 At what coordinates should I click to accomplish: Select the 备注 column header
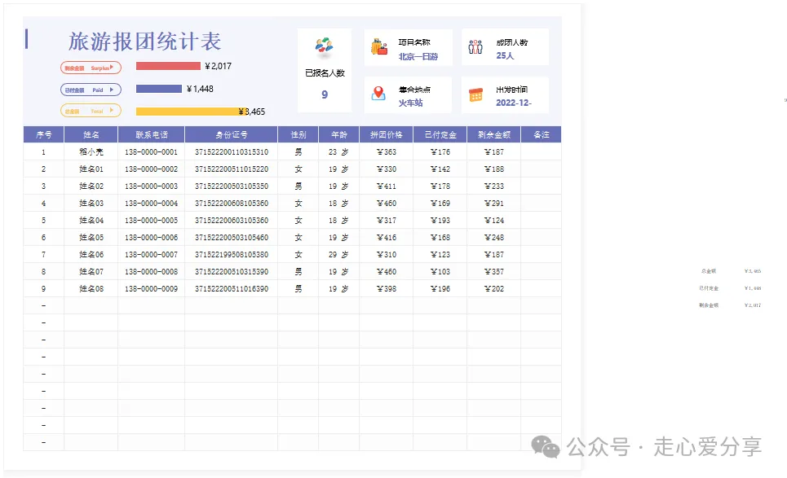point(541,135)
